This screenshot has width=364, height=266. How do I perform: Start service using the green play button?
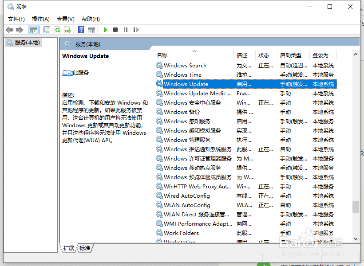coord(106,30)
